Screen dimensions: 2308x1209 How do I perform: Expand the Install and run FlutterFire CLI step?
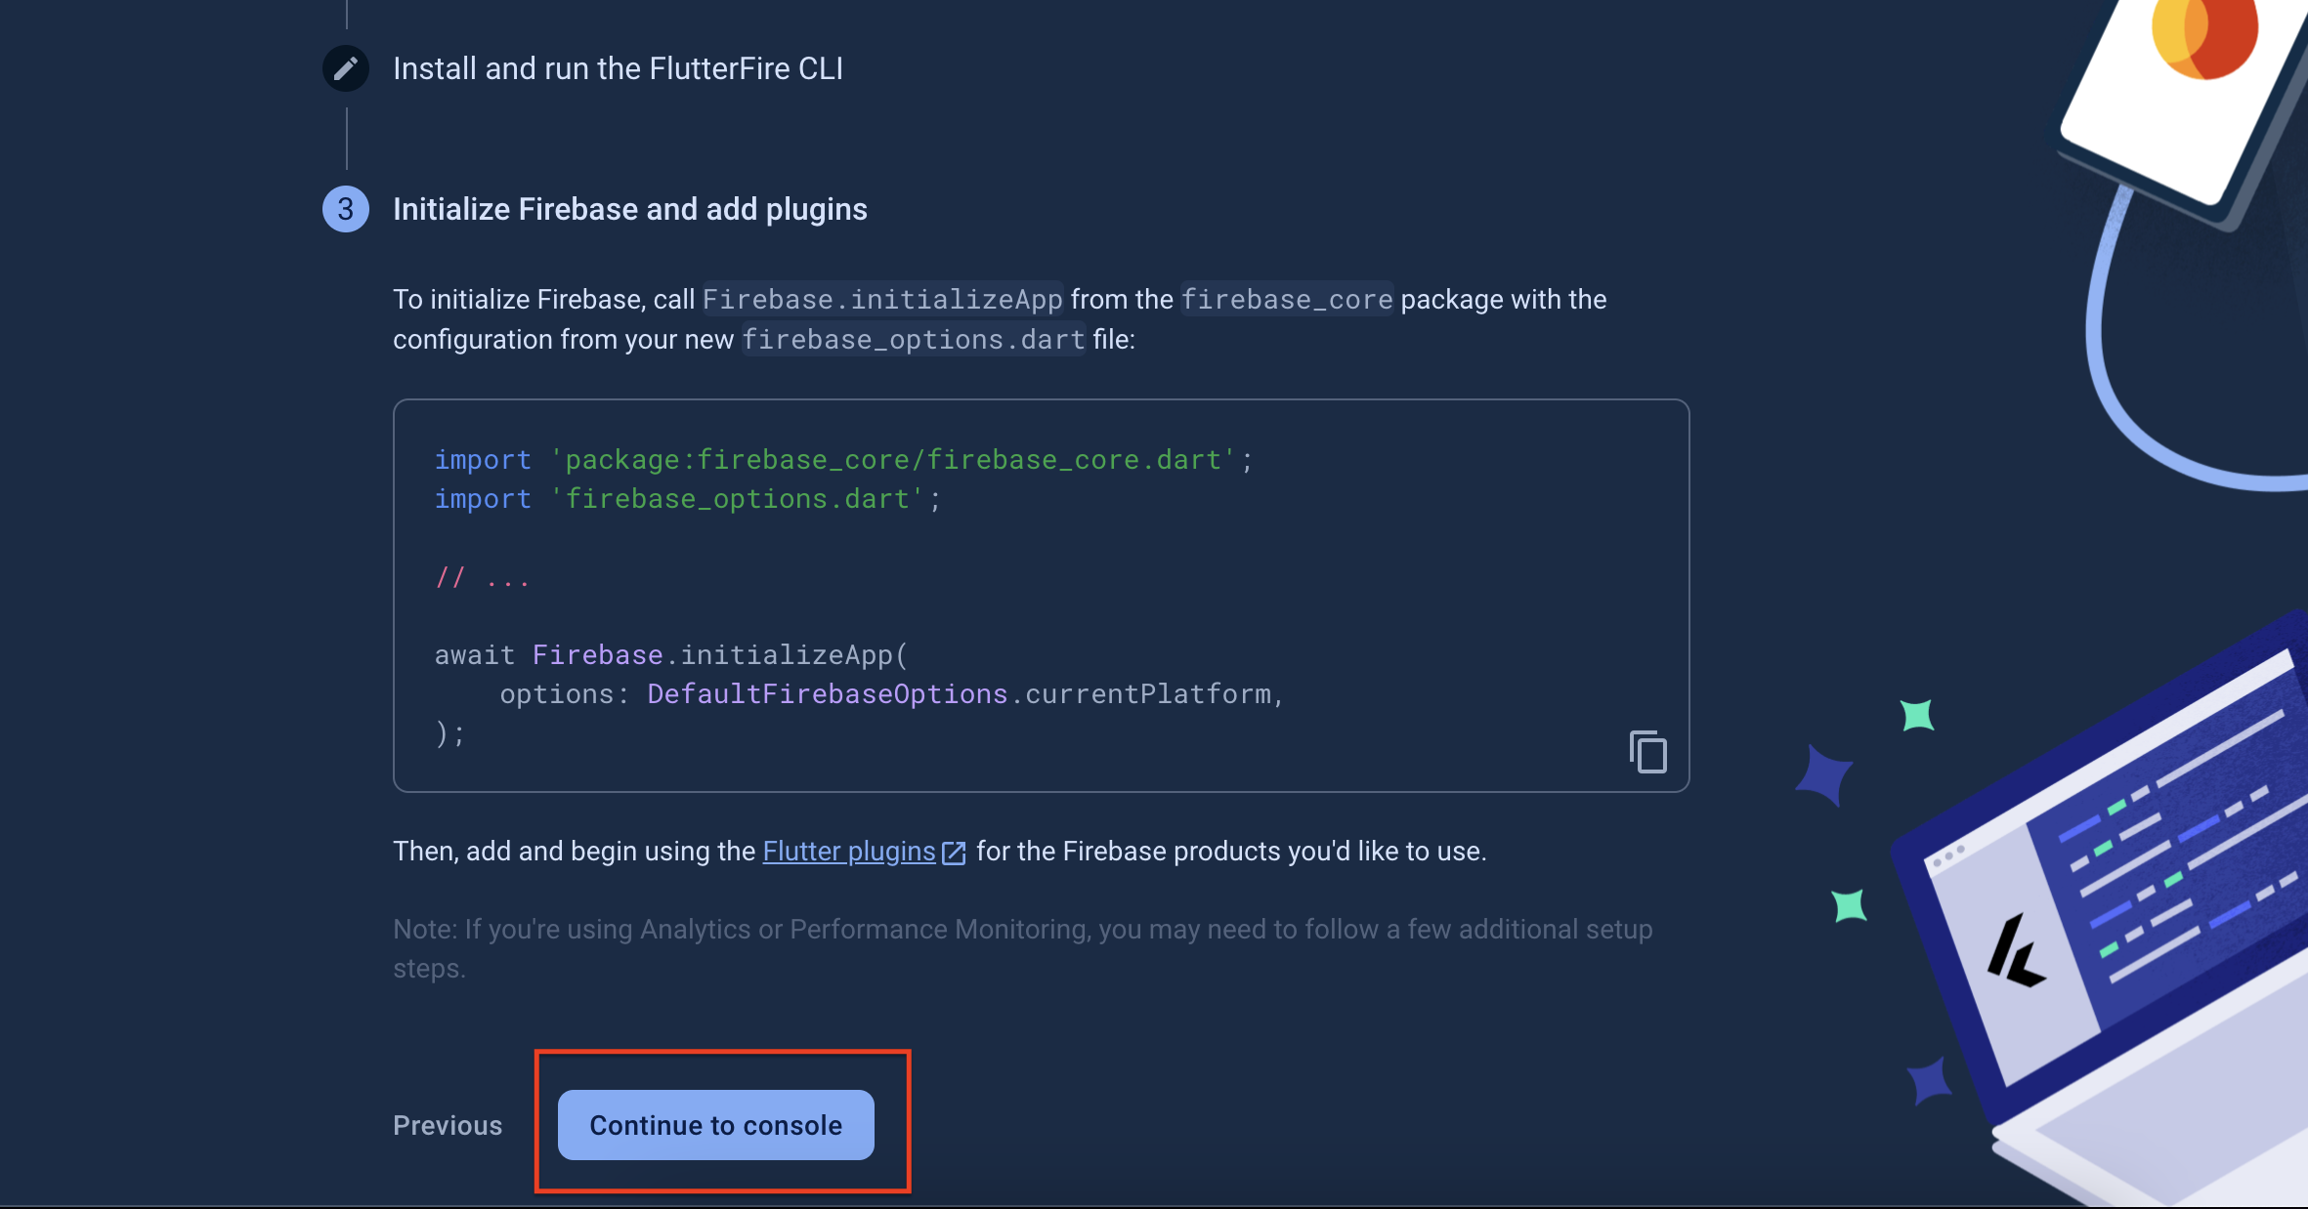618,68
